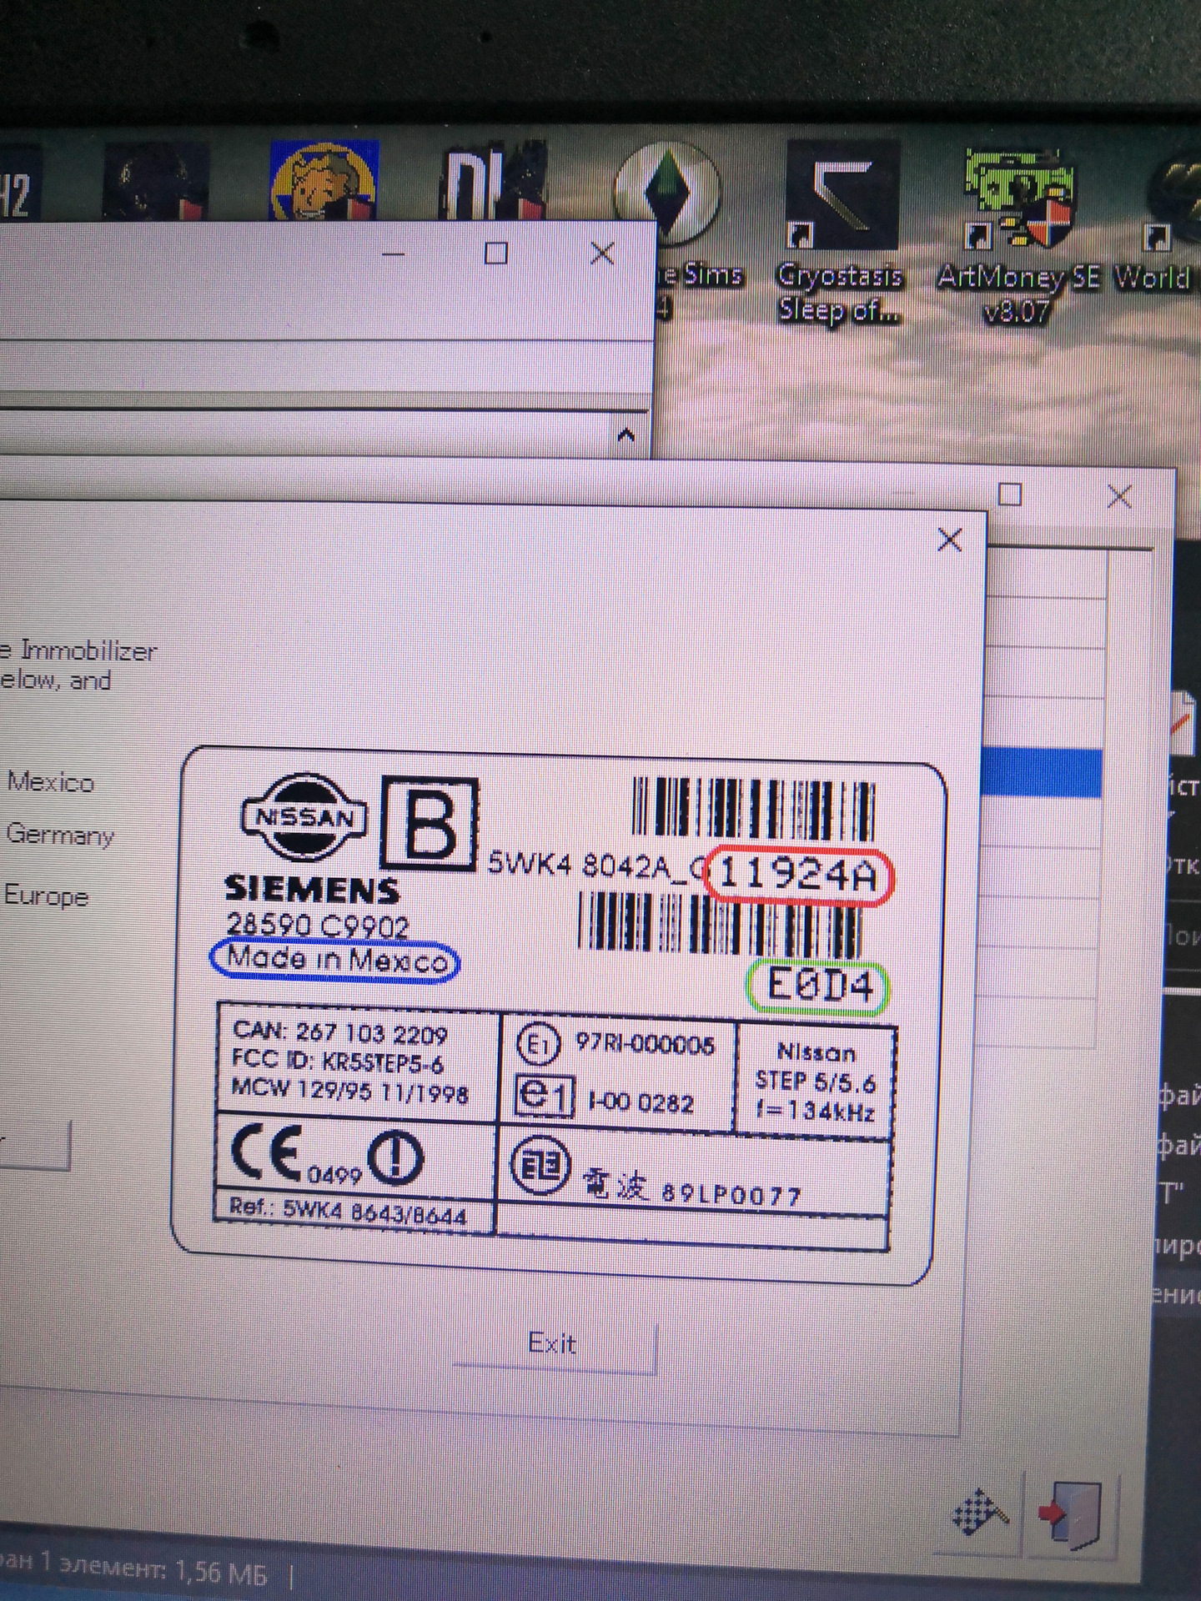Select the Europe option
1201x1601 pixels.
(46, 896)
